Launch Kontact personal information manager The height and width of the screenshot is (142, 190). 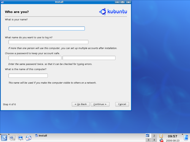[x=28, y=138]
